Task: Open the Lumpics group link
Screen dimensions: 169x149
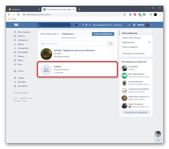Action: tap(57, 66)
